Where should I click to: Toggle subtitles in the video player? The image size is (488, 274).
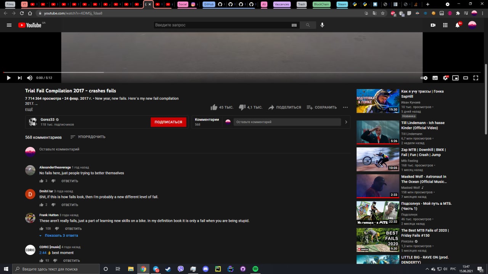coord(435,78)
